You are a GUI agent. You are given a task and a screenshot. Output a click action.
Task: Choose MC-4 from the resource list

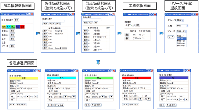pyautogui.click(x=182, y=43)
